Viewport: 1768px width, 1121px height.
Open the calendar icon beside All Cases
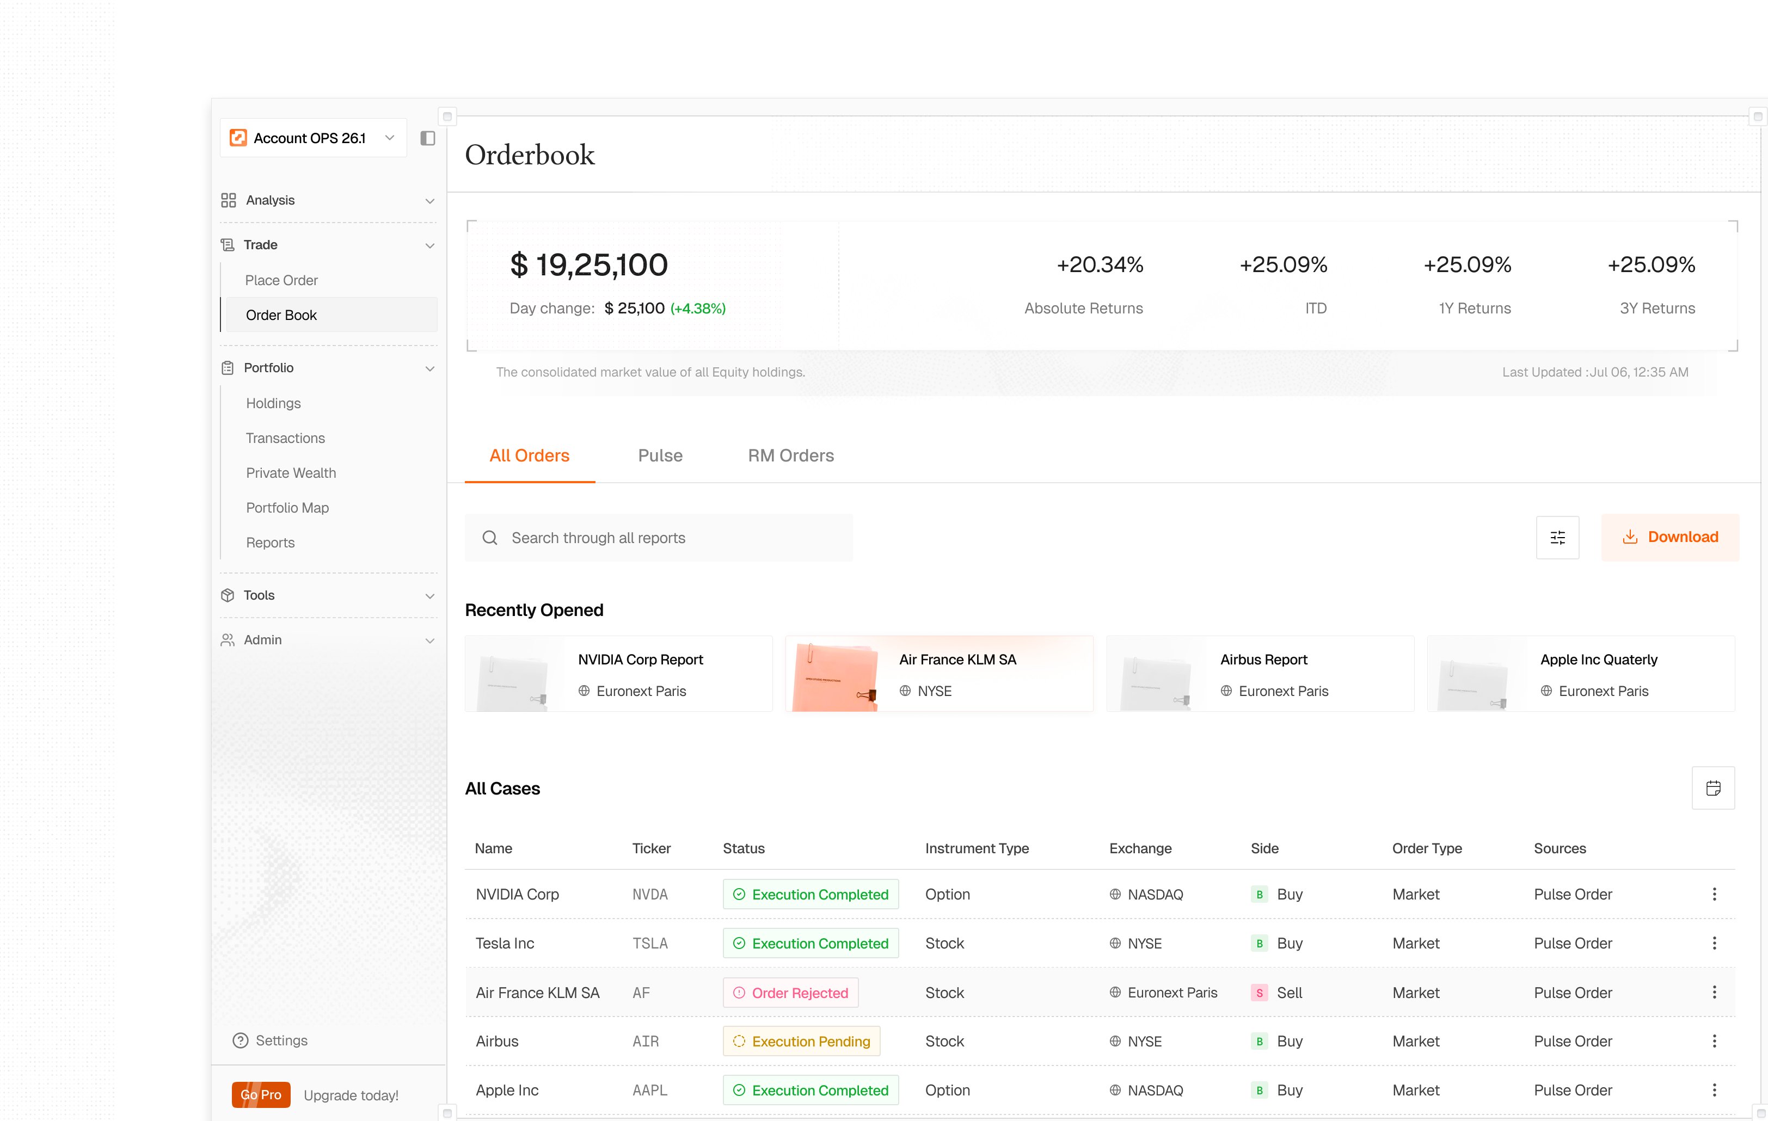(1713, 788)
